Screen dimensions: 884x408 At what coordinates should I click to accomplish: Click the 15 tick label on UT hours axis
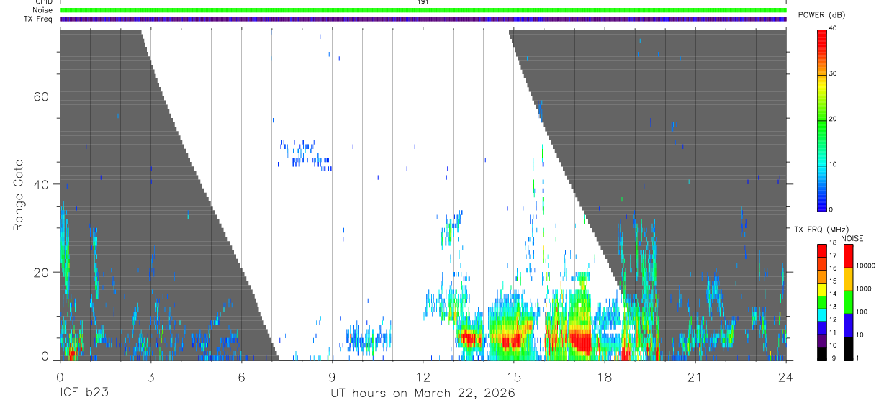click(x=513, y=376)
